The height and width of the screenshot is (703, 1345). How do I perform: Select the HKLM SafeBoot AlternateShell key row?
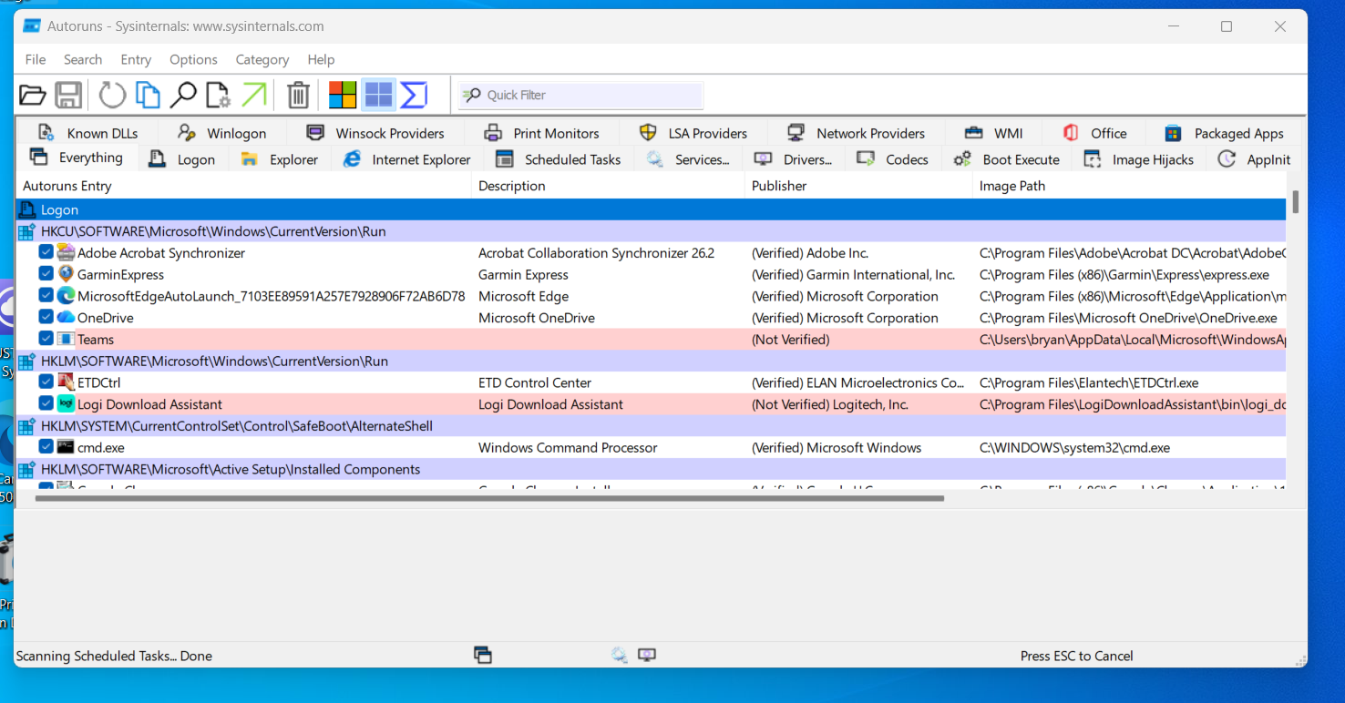[x=651, y=426]
